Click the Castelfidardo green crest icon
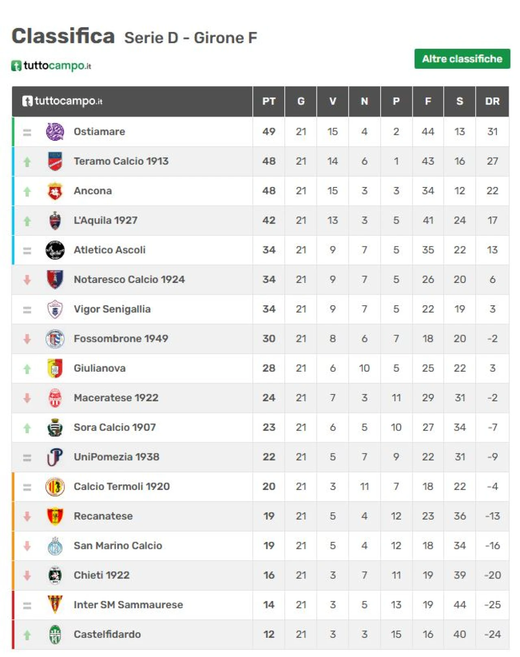This screenshot has width=520, height=657. click(x=55, y=635)
